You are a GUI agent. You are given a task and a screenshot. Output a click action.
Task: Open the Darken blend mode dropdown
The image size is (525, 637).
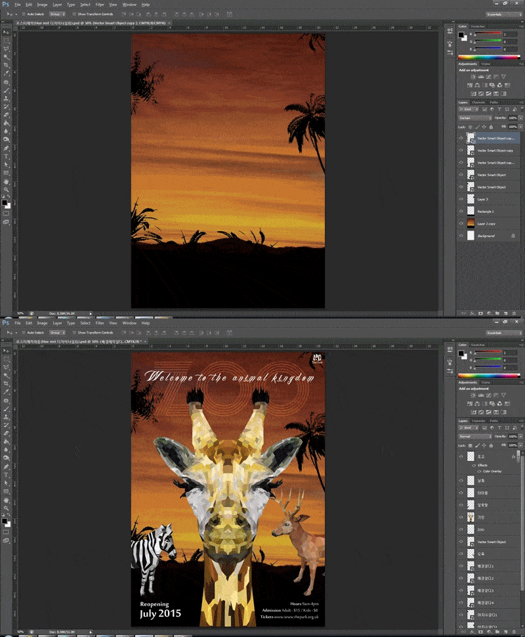475,118
